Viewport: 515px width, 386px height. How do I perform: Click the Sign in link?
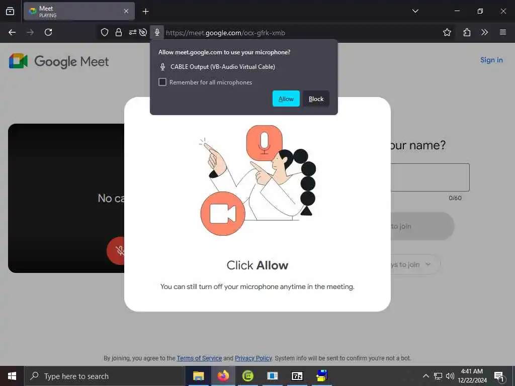coord(491,60)
